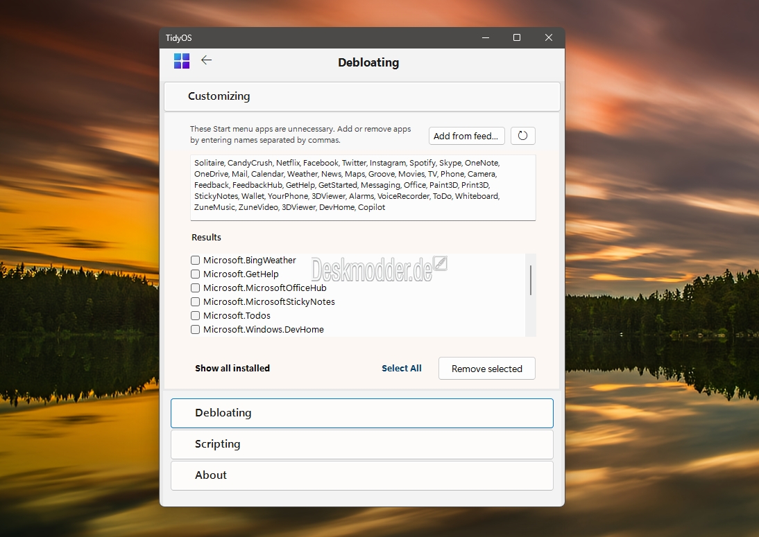Viewport: 759px width, 537px height.
Task: Tick the Microsoft.MicrosoftOfficeHub checkbox
Action: (x=196, y=288)
